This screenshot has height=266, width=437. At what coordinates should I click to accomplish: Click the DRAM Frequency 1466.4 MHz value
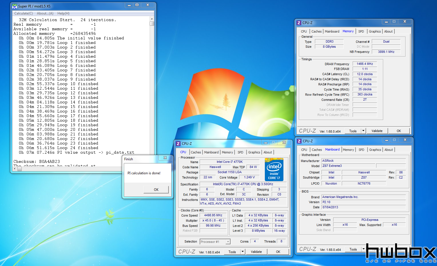[x=365, y=64]
